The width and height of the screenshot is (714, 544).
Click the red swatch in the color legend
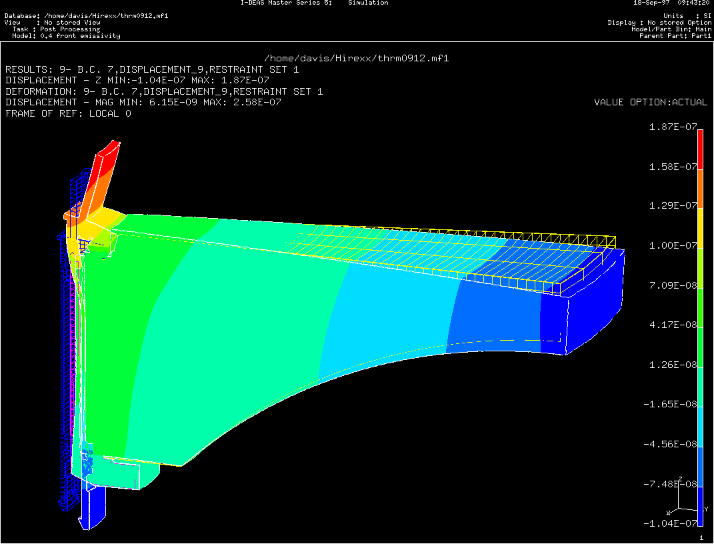700,149
